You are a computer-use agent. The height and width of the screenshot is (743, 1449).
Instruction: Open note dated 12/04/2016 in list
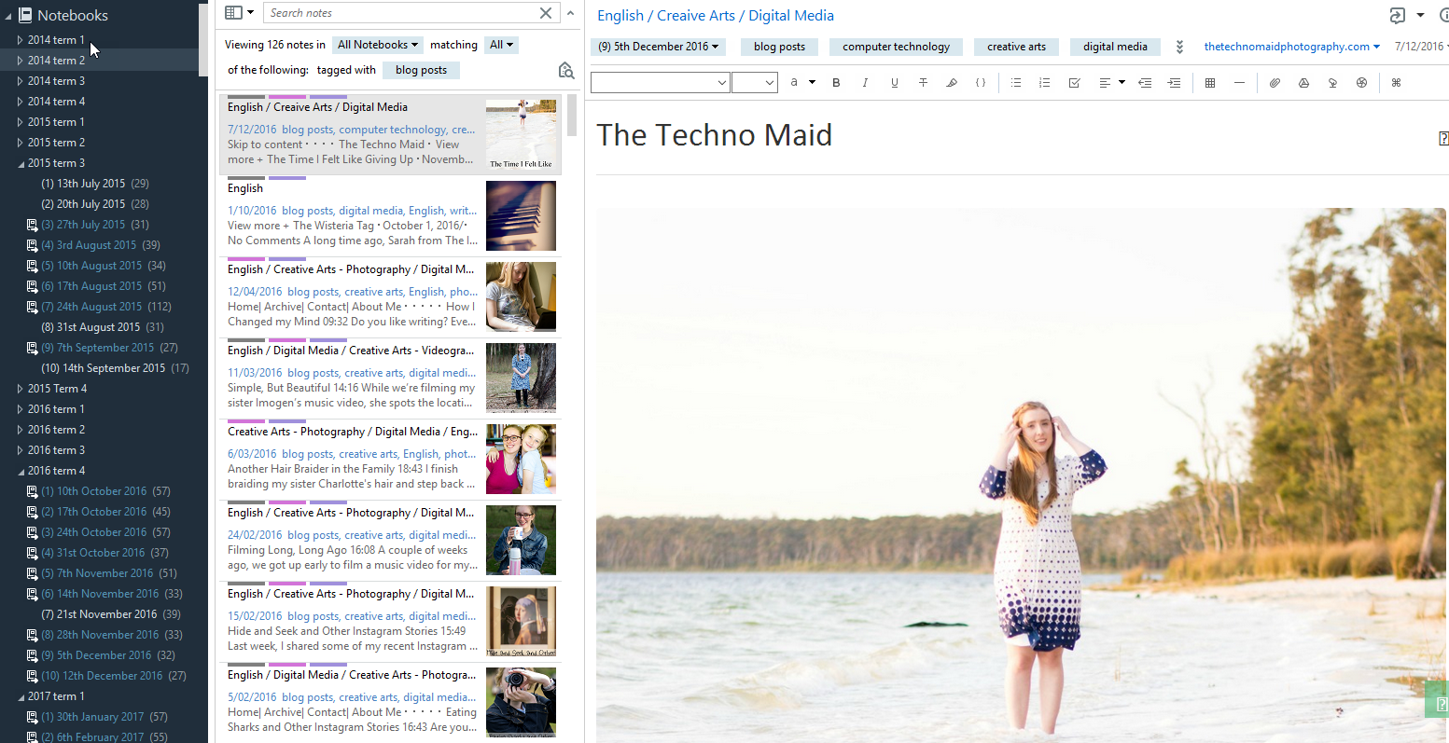(390, 296)
